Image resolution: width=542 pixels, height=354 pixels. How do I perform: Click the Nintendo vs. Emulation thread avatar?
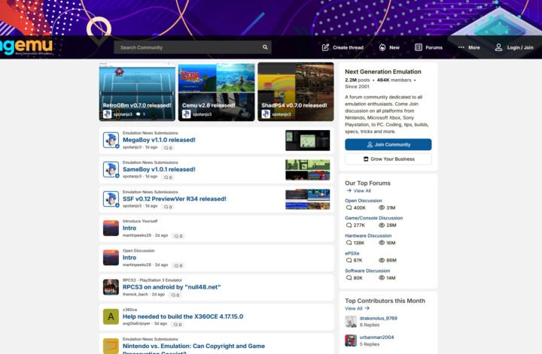[x=111, y=346]
